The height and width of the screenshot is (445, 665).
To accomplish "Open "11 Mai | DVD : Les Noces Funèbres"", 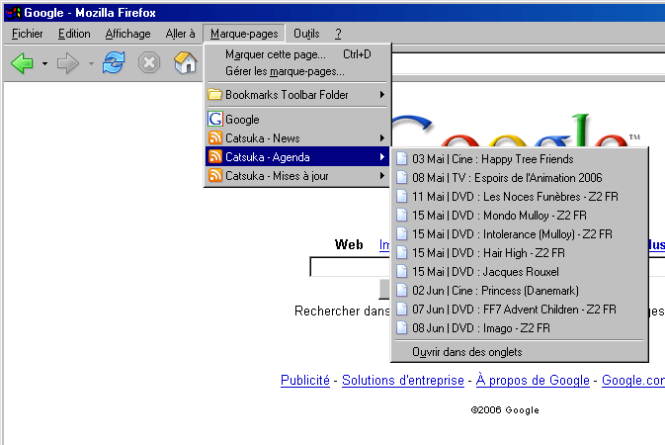I will [x=520, y=196].
